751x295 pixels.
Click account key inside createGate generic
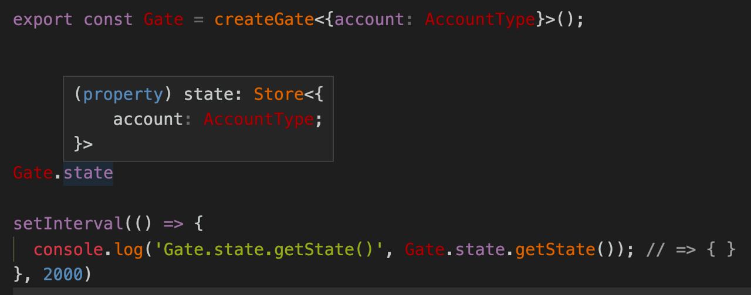(369, 19)
